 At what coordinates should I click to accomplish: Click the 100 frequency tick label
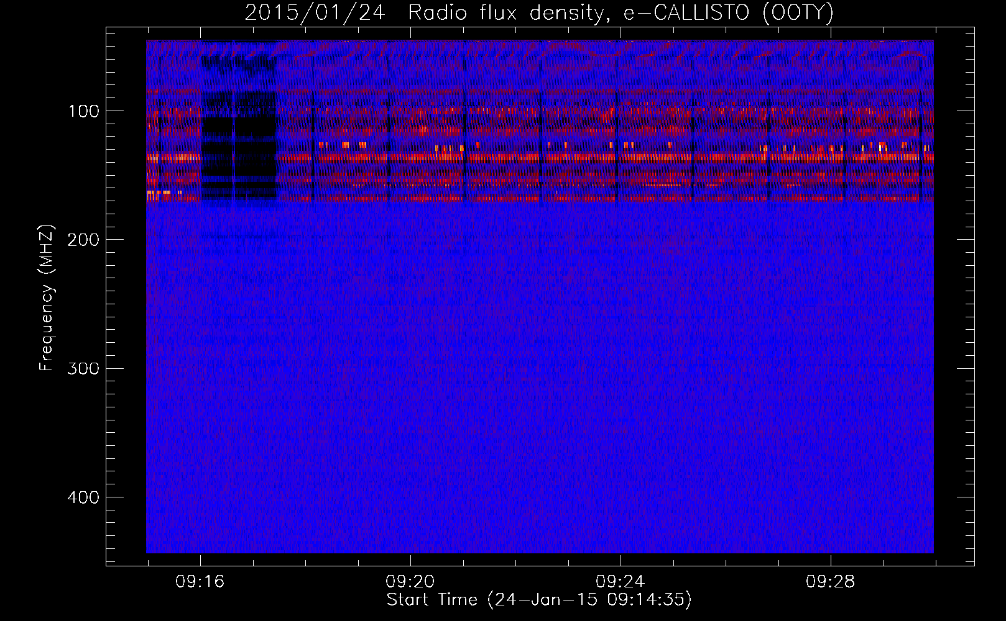pyautogui.click(x=84, y=111)
